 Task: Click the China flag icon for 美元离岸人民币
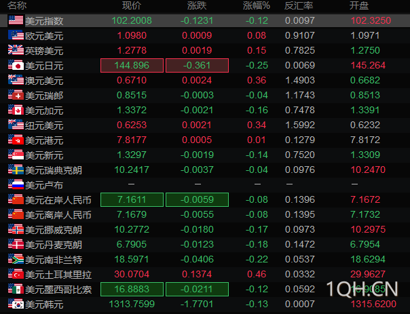click(x=16, y=214)
